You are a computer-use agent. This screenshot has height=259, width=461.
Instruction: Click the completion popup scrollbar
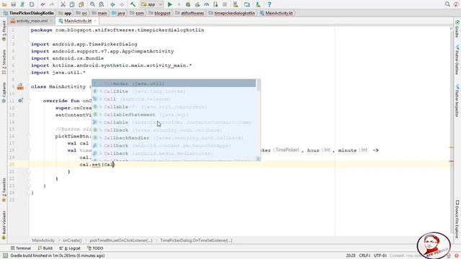coord(259,86)
